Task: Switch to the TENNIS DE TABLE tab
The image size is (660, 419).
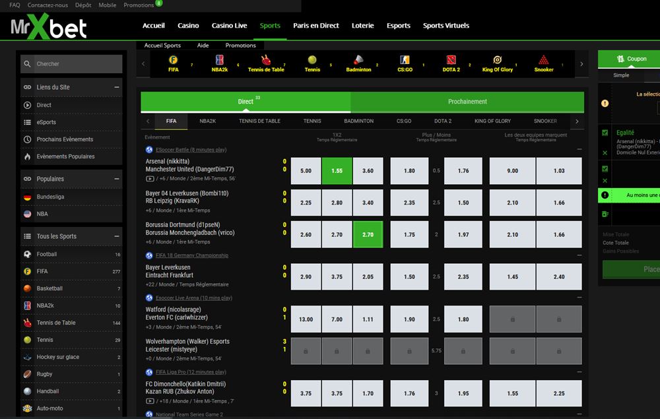Action: coord(259,121)
